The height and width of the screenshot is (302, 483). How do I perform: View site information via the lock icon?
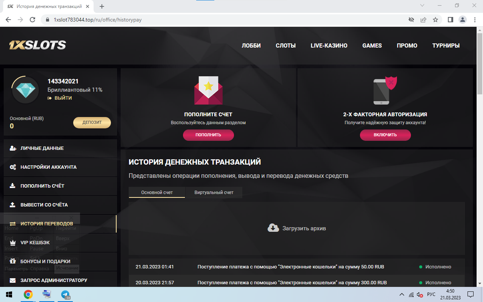tap(48, 20)
